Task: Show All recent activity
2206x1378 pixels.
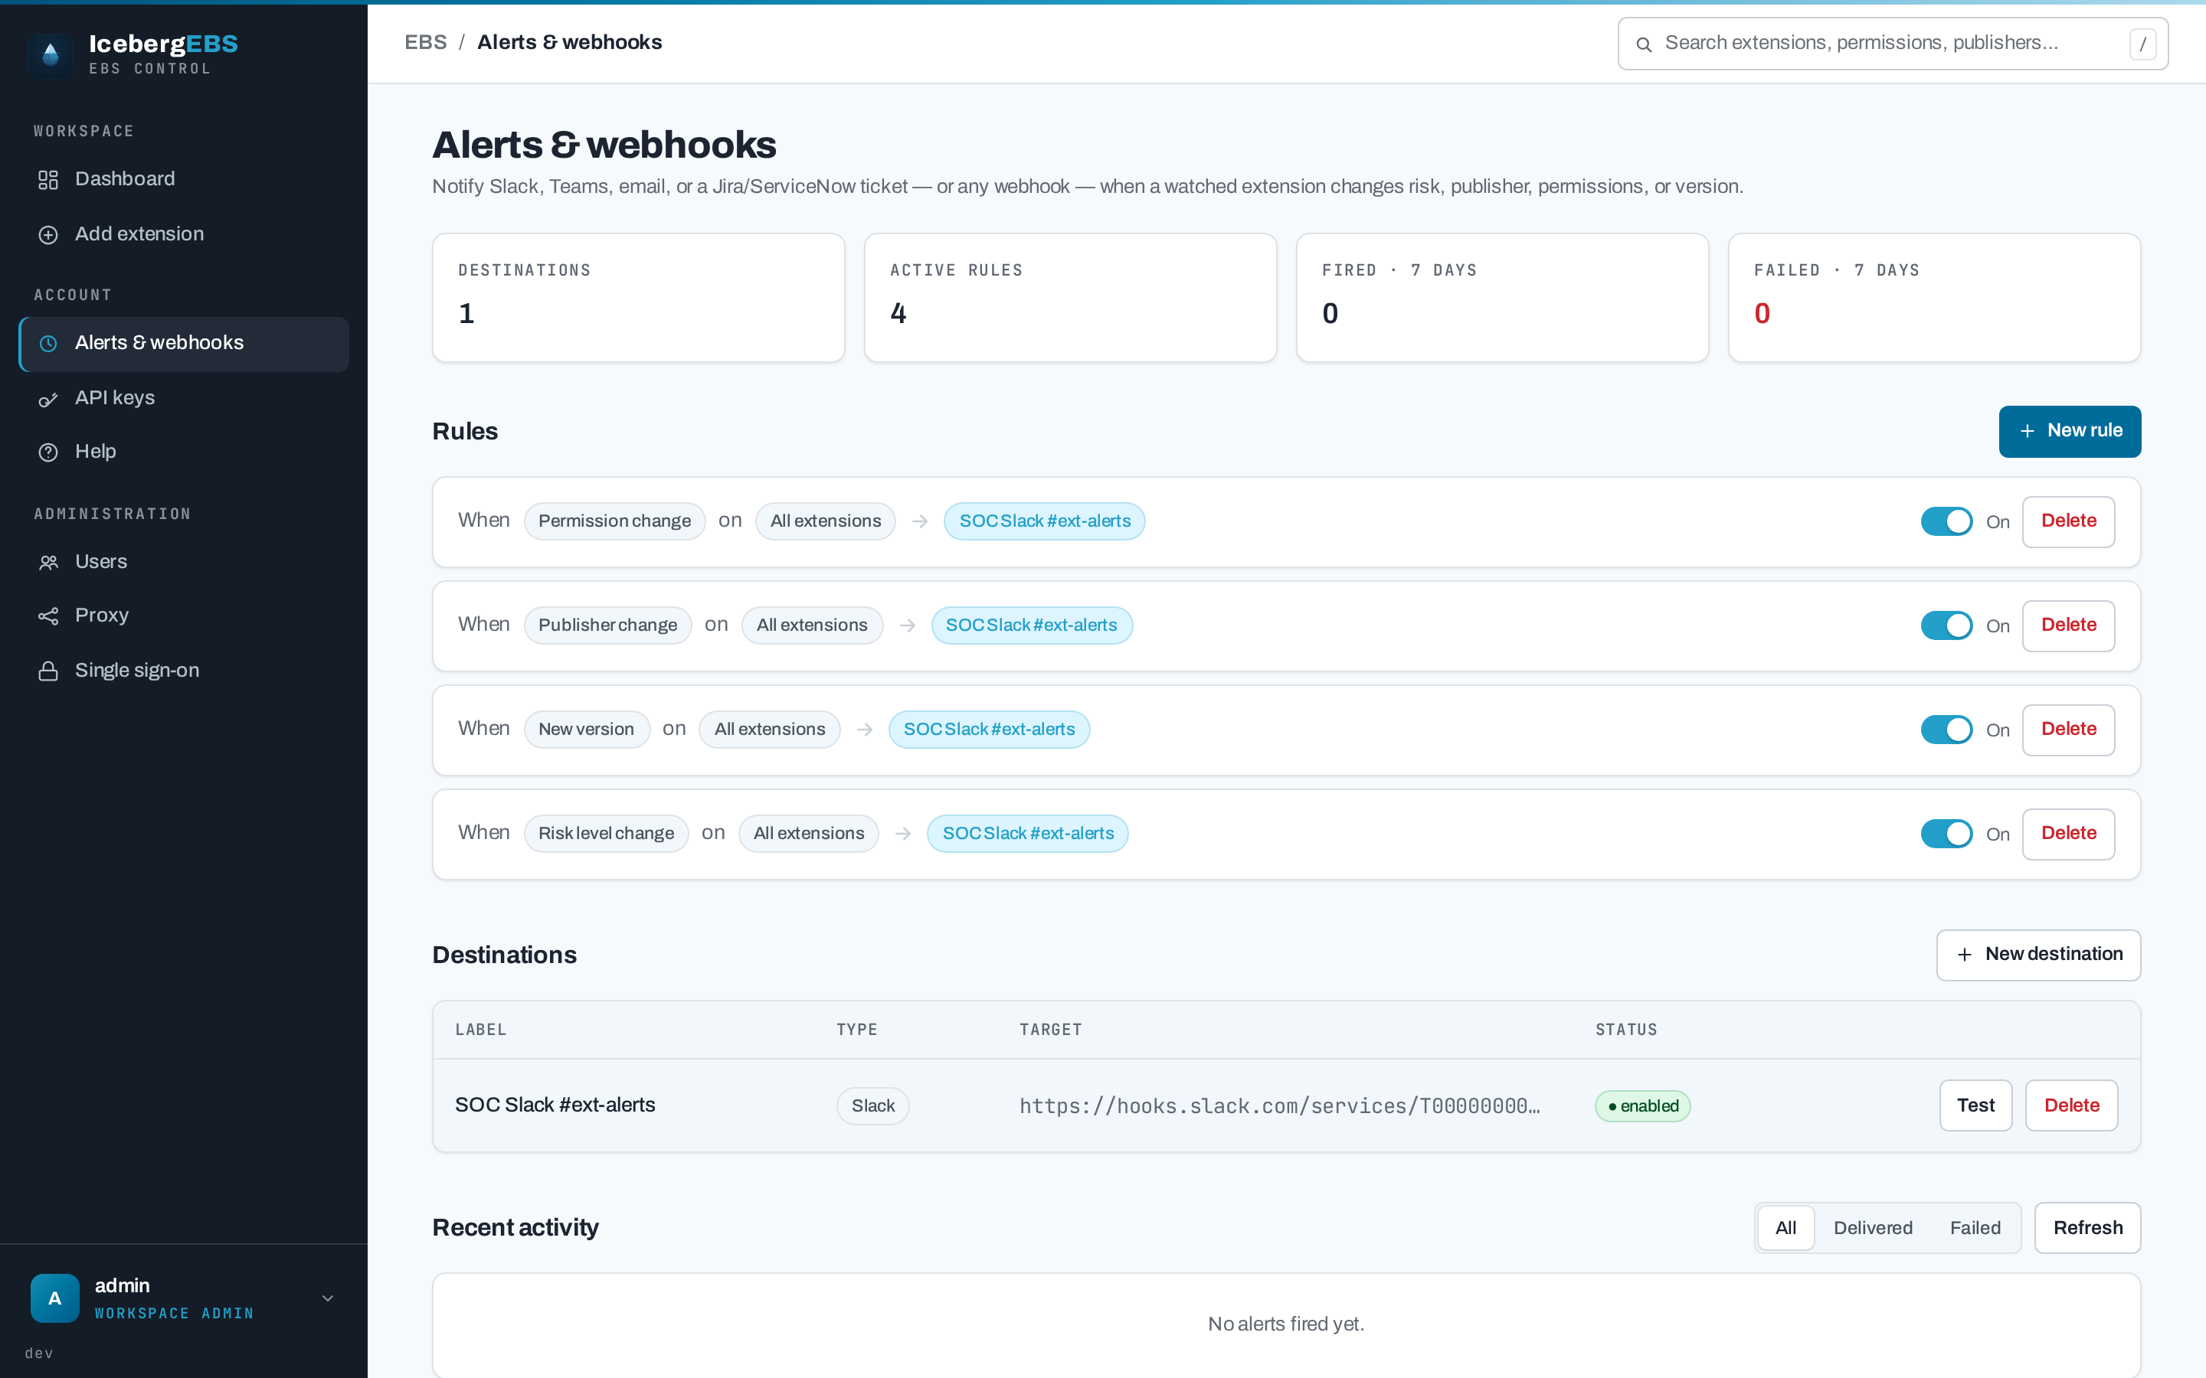Action: 1785,1228
